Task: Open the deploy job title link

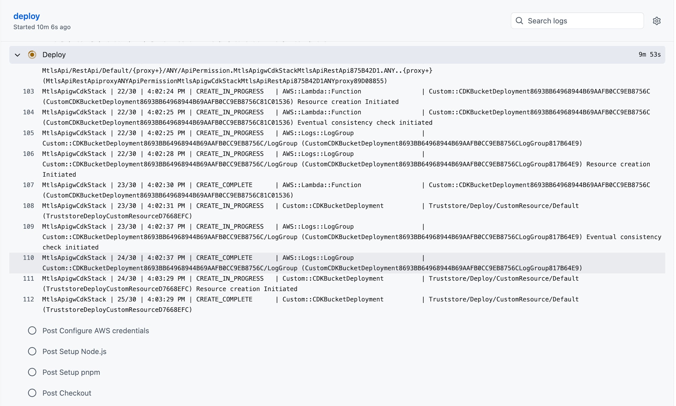Action: pos(26,16)
